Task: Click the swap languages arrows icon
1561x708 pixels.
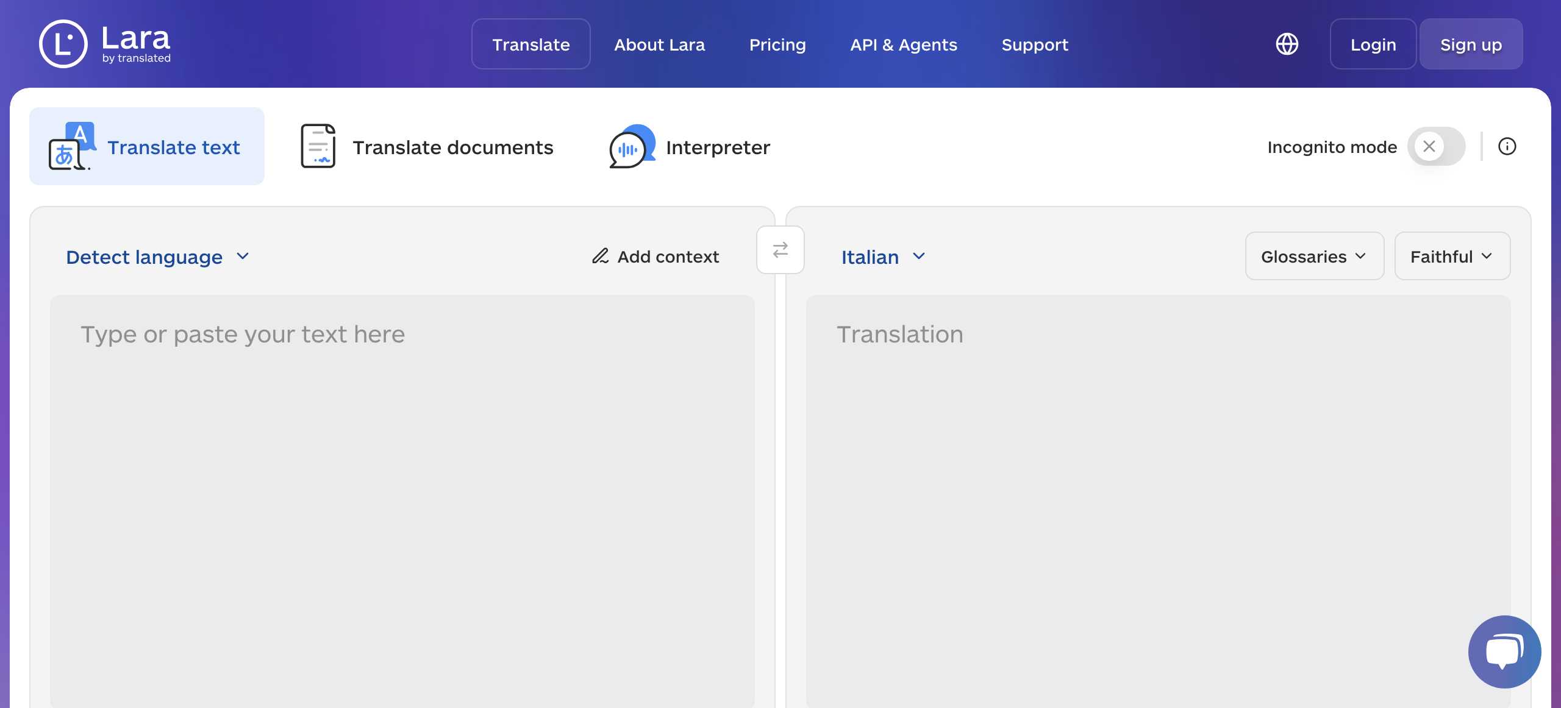Action: pos(780,250)
